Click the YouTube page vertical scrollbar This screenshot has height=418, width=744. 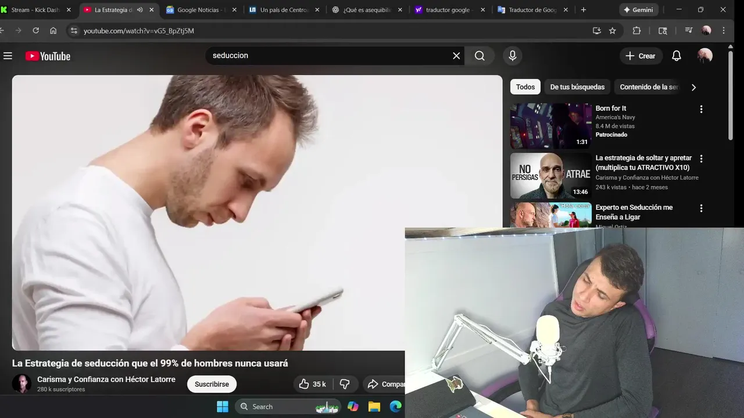(x=731, y=95)
